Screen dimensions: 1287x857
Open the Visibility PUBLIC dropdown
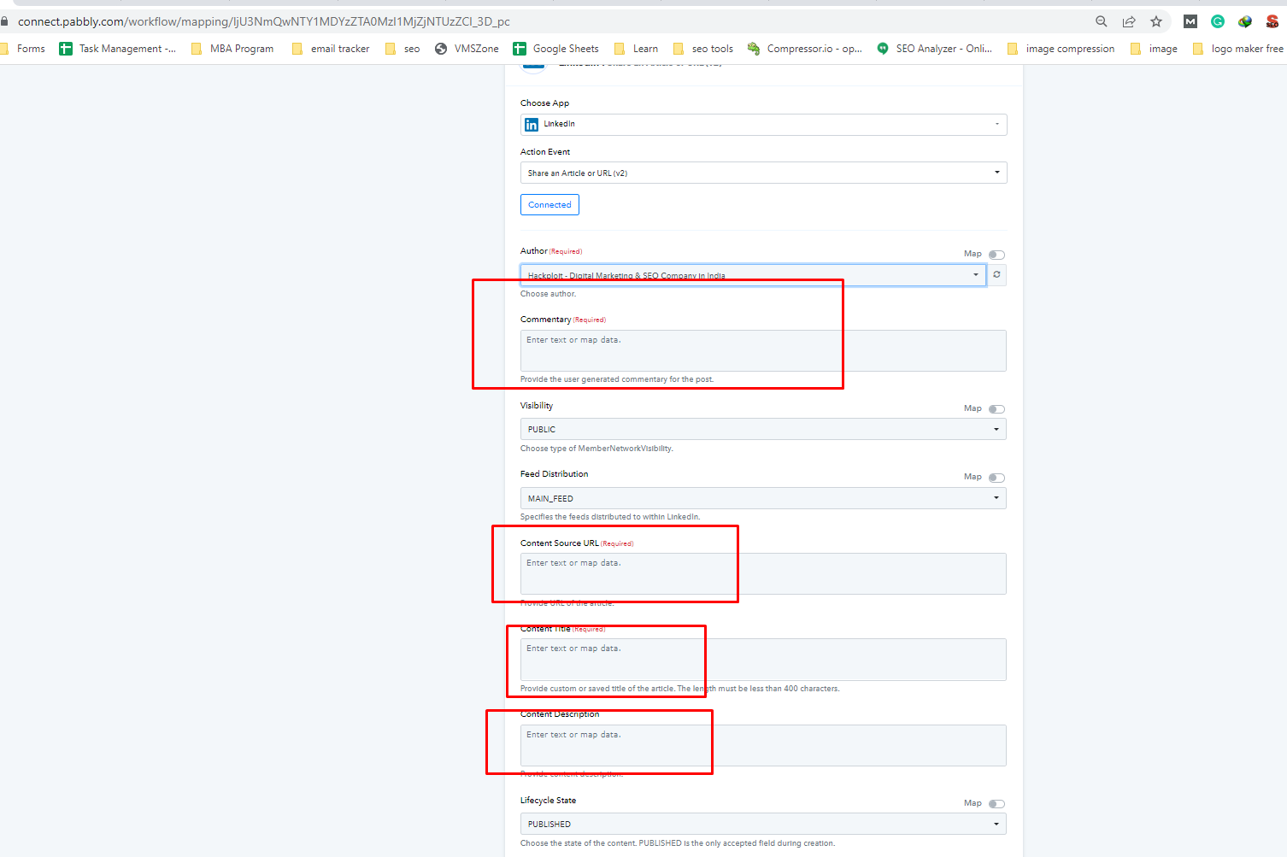(x=763, y=429)
